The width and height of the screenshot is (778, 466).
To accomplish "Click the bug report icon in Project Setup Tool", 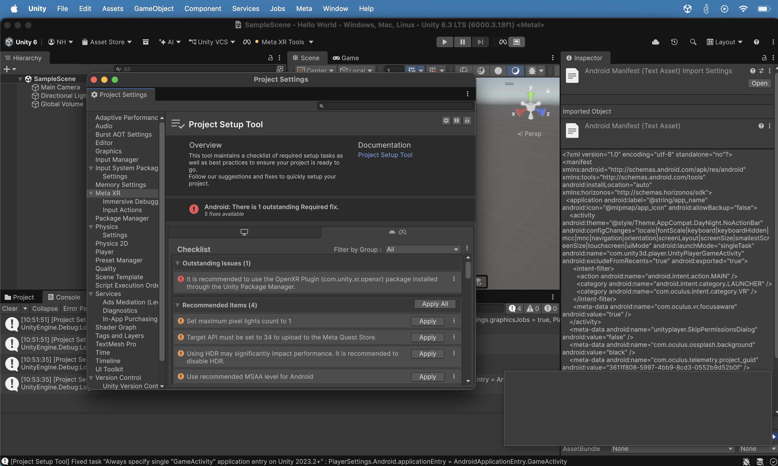I will [x=467, y=121].
